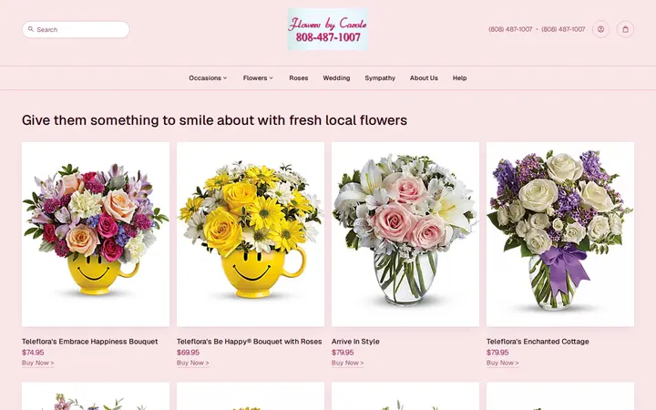Click the $79.95 price under Enchanted Cottage
656x410 pixels.
click(497, 353)
